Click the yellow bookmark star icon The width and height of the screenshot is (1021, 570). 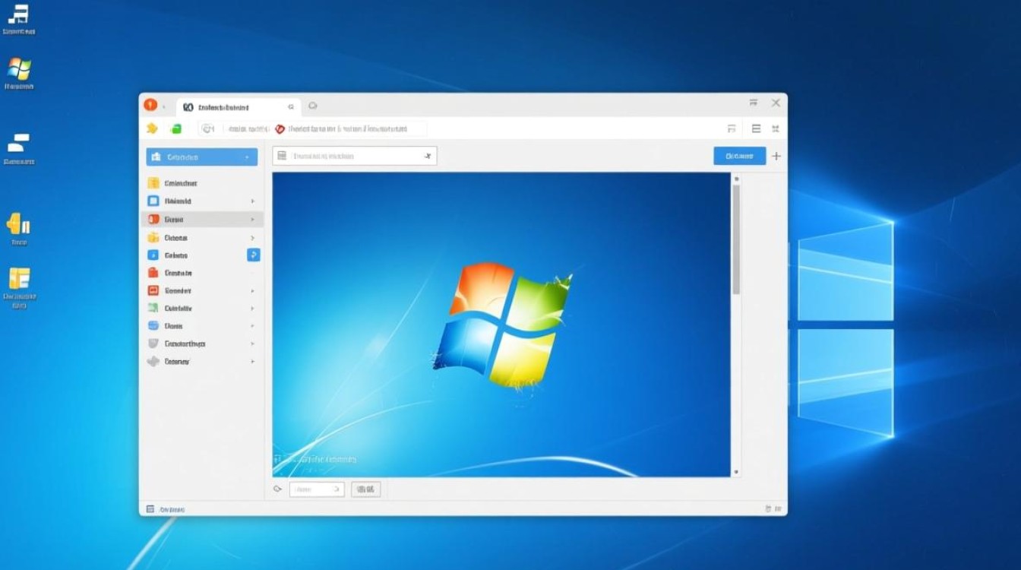click(x=152, y=128)
